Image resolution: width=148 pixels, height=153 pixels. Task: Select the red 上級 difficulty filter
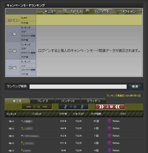pyautogui.click(x=110, y=107)
